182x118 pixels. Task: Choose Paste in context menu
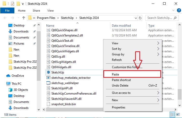[132, 74]
